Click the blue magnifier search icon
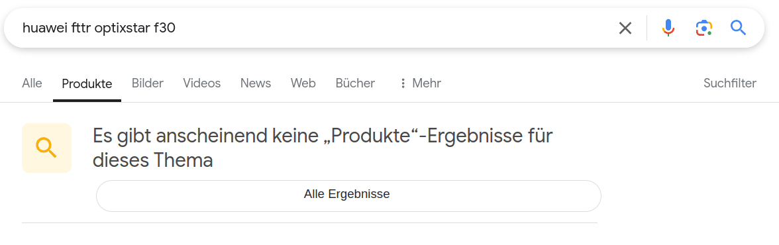Image resolution: width=779 pixels, height=245 pixels. click(x=738, y=28)
